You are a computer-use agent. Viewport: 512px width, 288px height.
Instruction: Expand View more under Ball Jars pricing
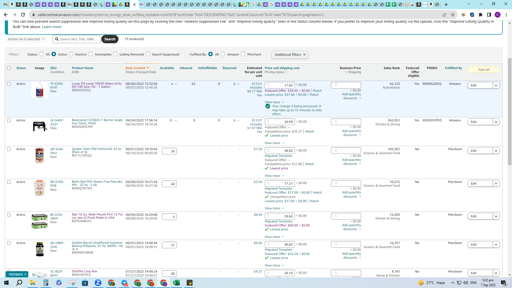tap(274, 237)
